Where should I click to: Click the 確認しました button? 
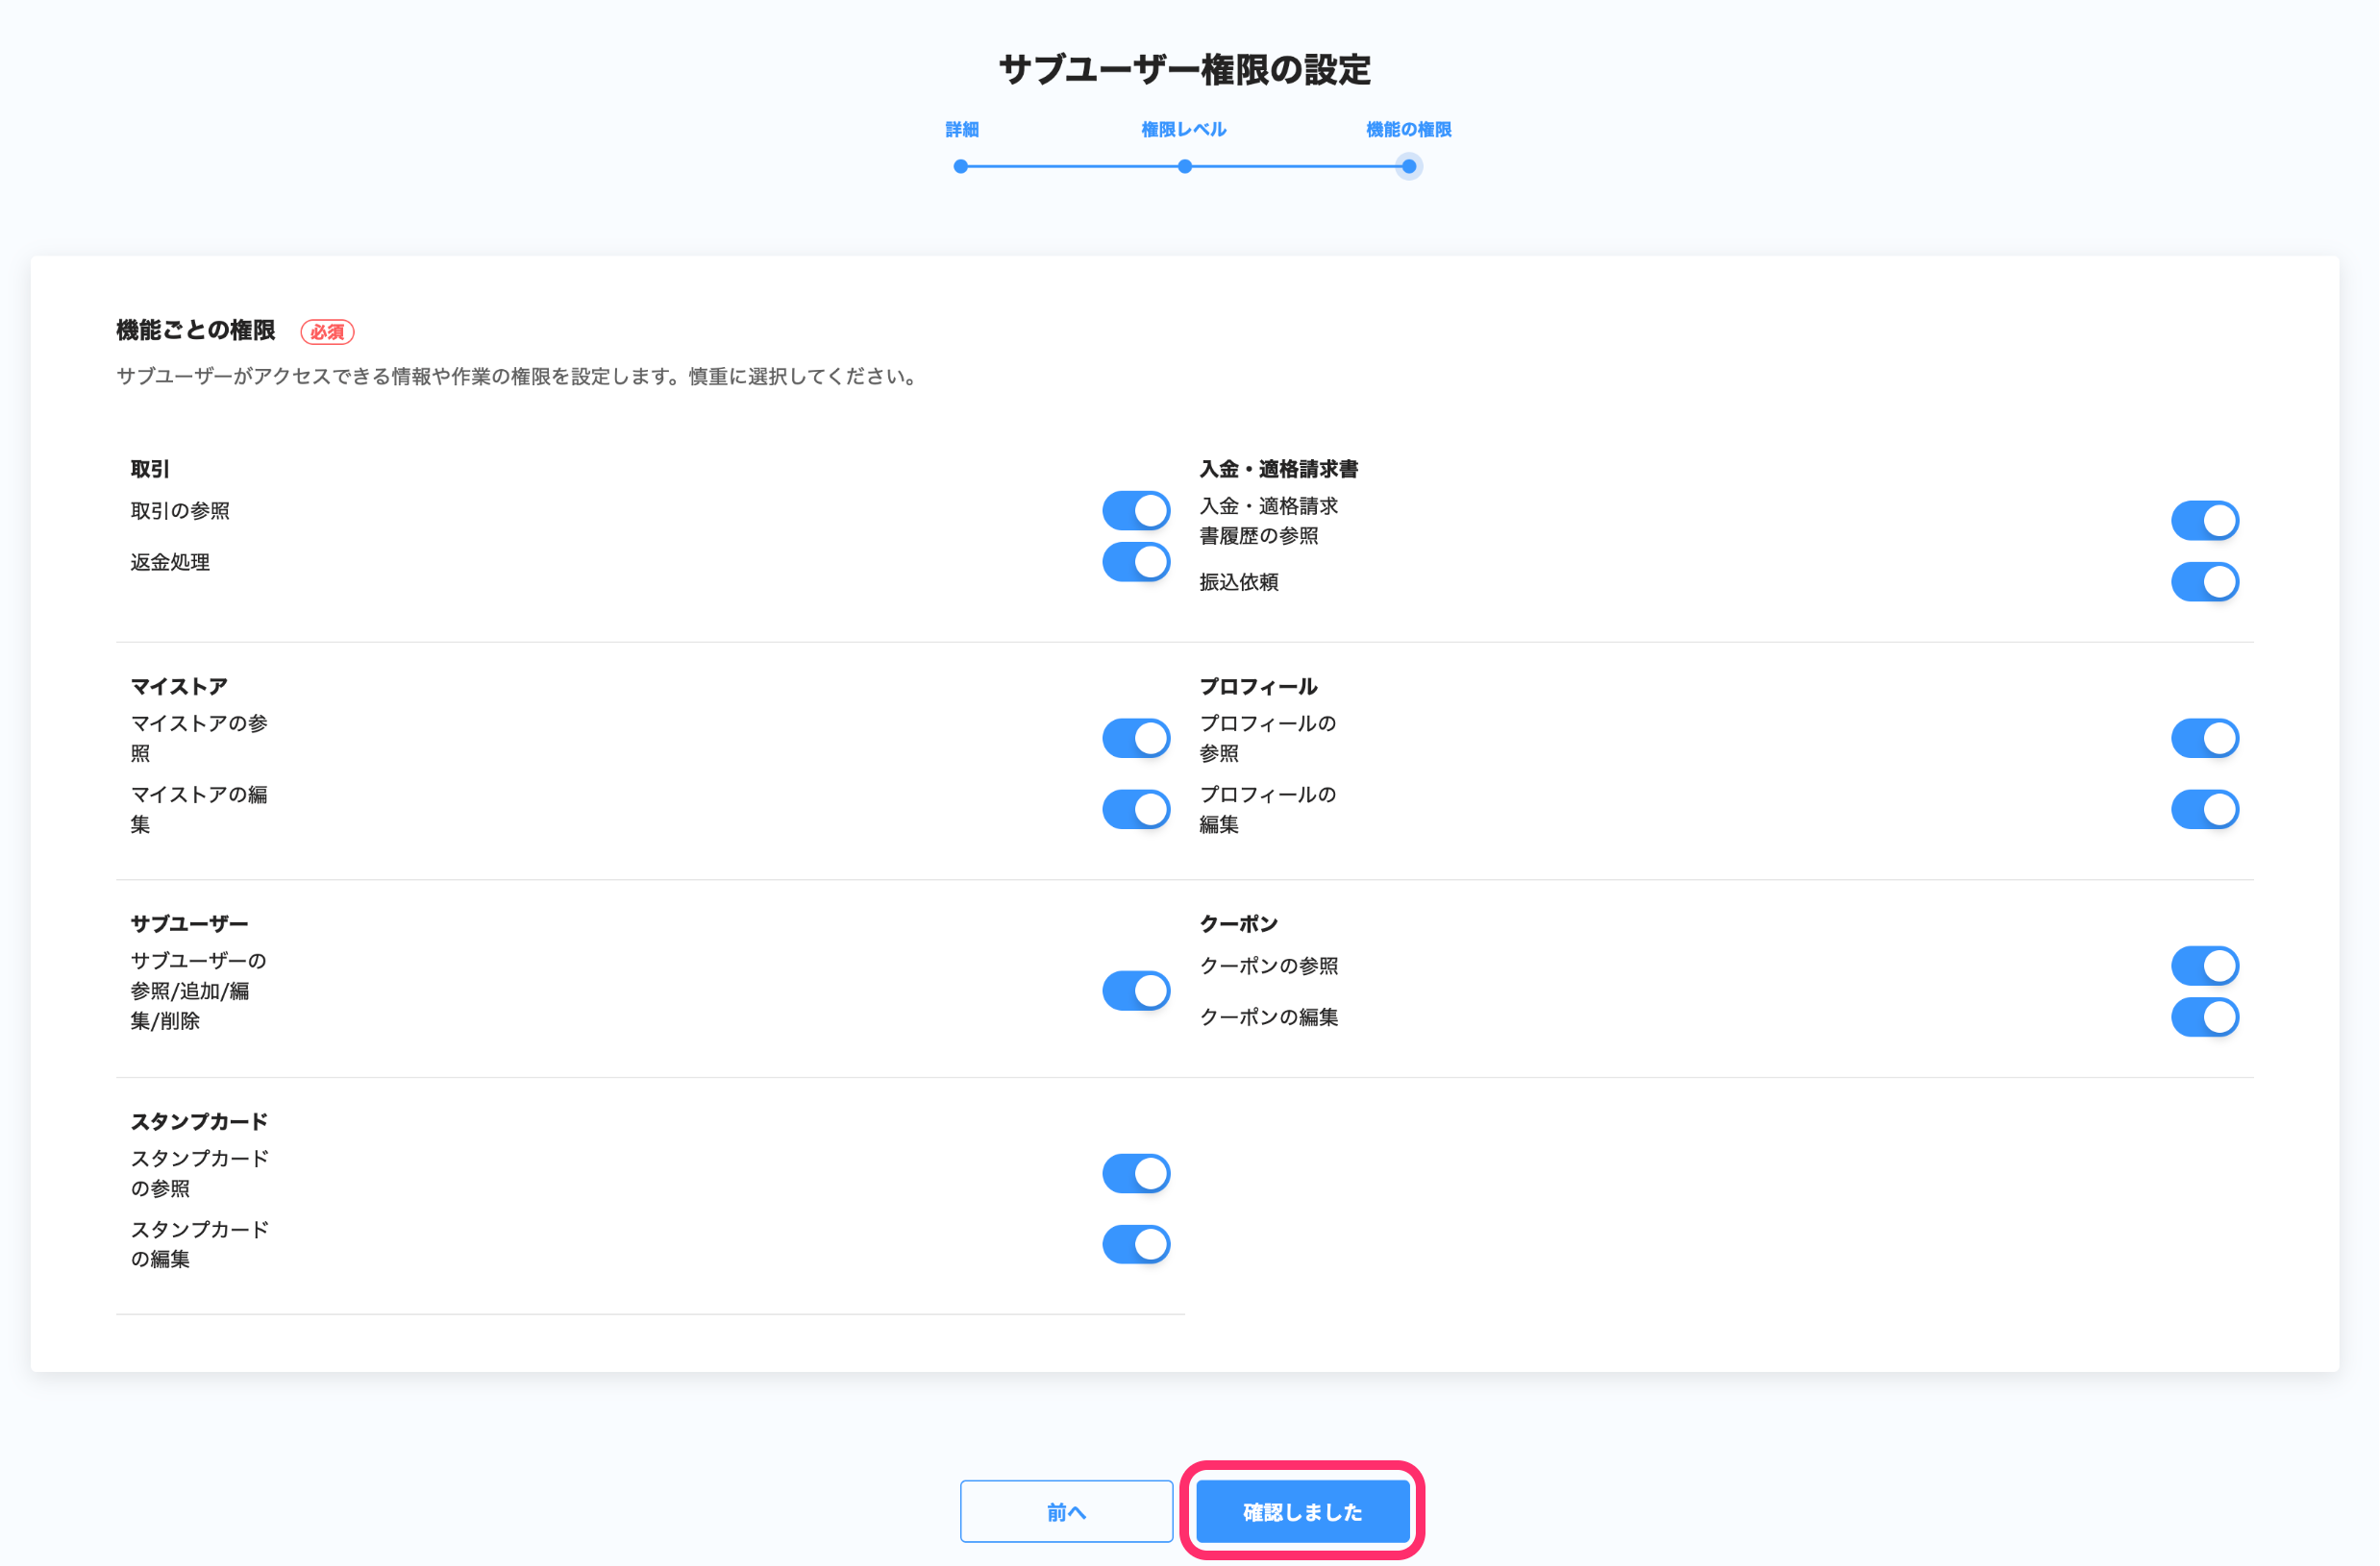pyautogui.click(x=1302, y=1511)
